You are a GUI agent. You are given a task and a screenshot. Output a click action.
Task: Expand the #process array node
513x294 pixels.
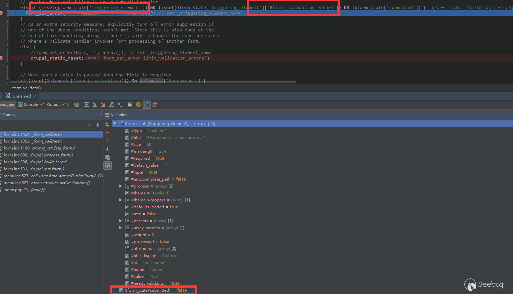(x=121, y=186)
